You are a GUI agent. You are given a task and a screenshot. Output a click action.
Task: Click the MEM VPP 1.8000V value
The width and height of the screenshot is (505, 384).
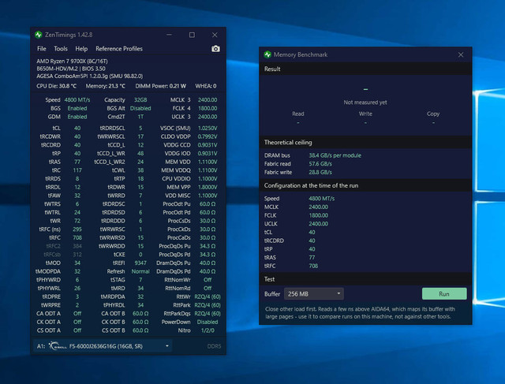[208, 187]
